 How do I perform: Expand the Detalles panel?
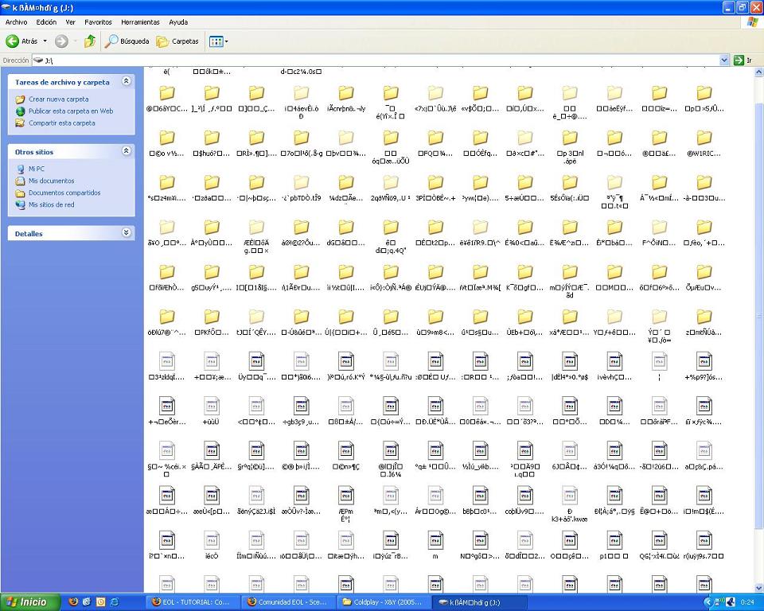(126, 233)
